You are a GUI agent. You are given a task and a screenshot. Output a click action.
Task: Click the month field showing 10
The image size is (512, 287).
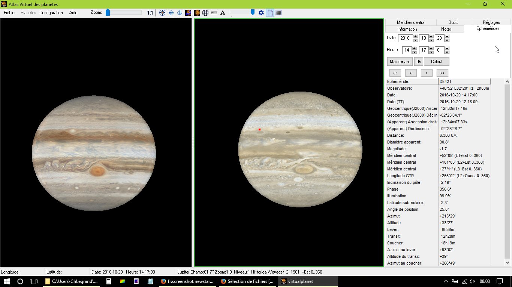pyautogui.click(x=424, y=38)
